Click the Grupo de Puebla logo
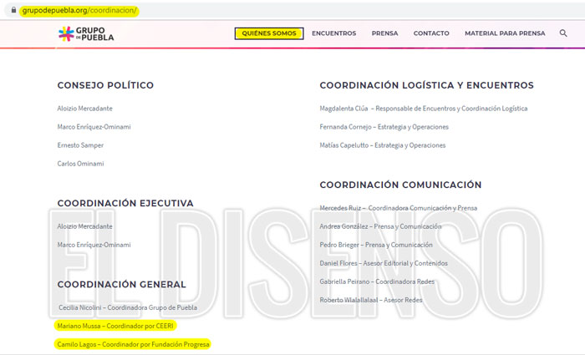The height and width of the screenshot is (355, 585). (x=86, y=34)
